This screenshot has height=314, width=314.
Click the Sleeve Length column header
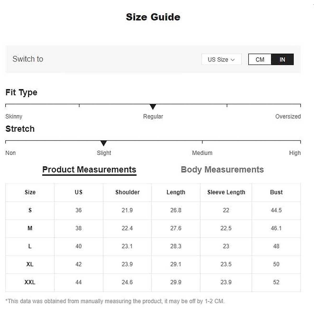pyautogui.click(x=226, y=192)
